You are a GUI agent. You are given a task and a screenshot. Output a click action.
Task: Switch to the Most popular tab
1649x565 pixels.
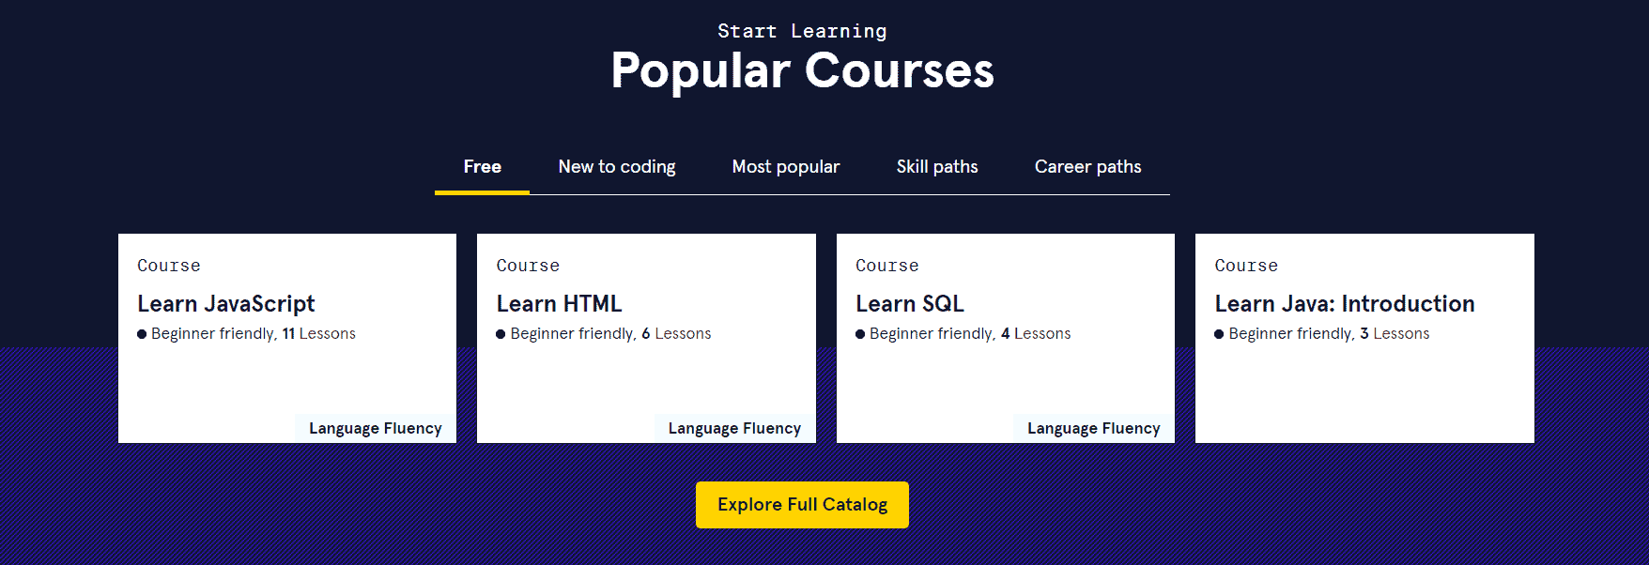click(x=786, y=166)
